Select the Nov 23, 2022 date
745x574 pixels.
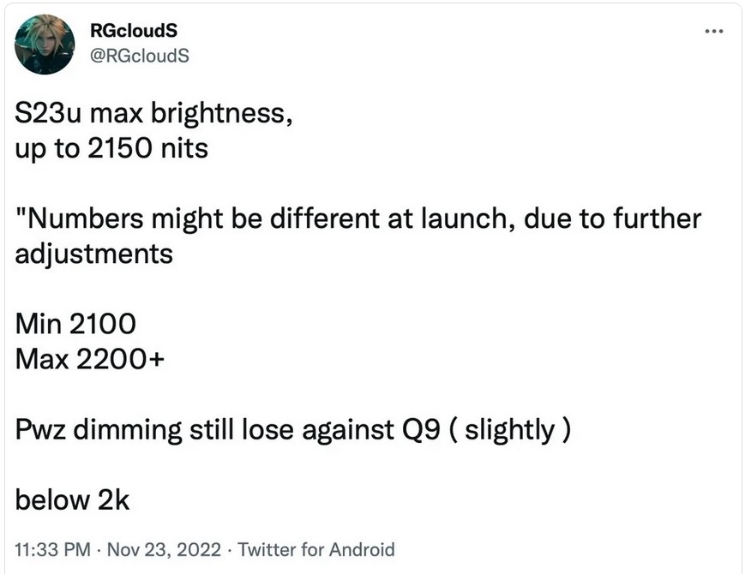(164, 549)
